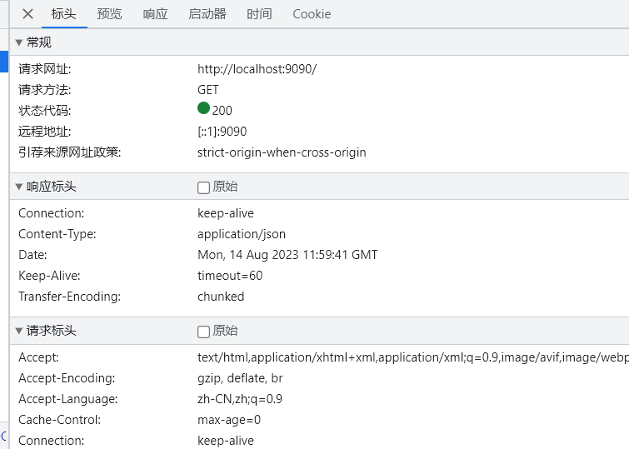Click the 状态代码 label

[44, 111]
